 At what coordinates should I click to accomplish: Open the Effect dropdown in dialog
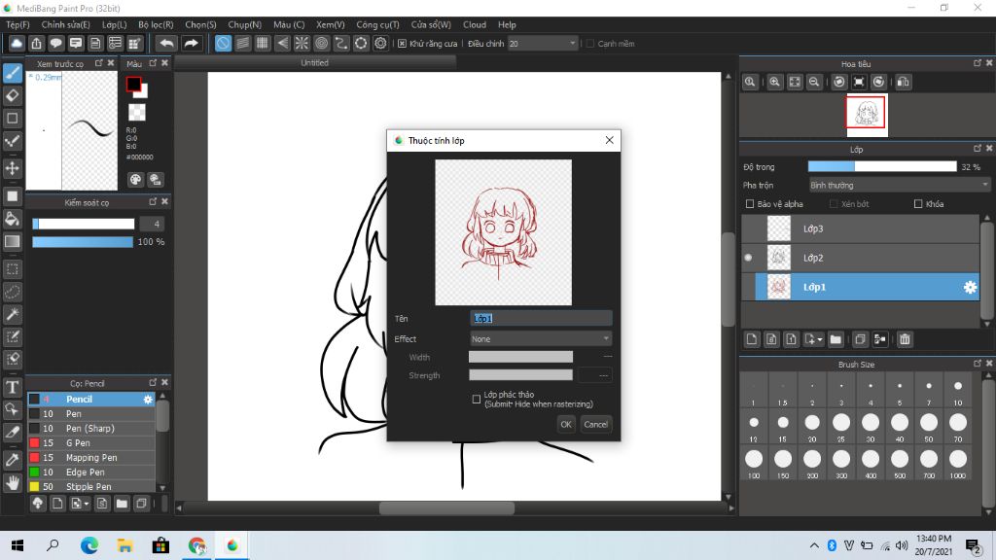pyautogui.click(x=541, y=339)
